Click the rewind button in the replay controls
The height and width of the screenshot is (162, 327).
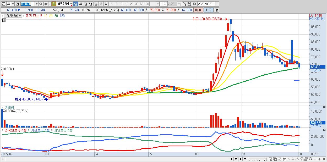coord(236,159)
